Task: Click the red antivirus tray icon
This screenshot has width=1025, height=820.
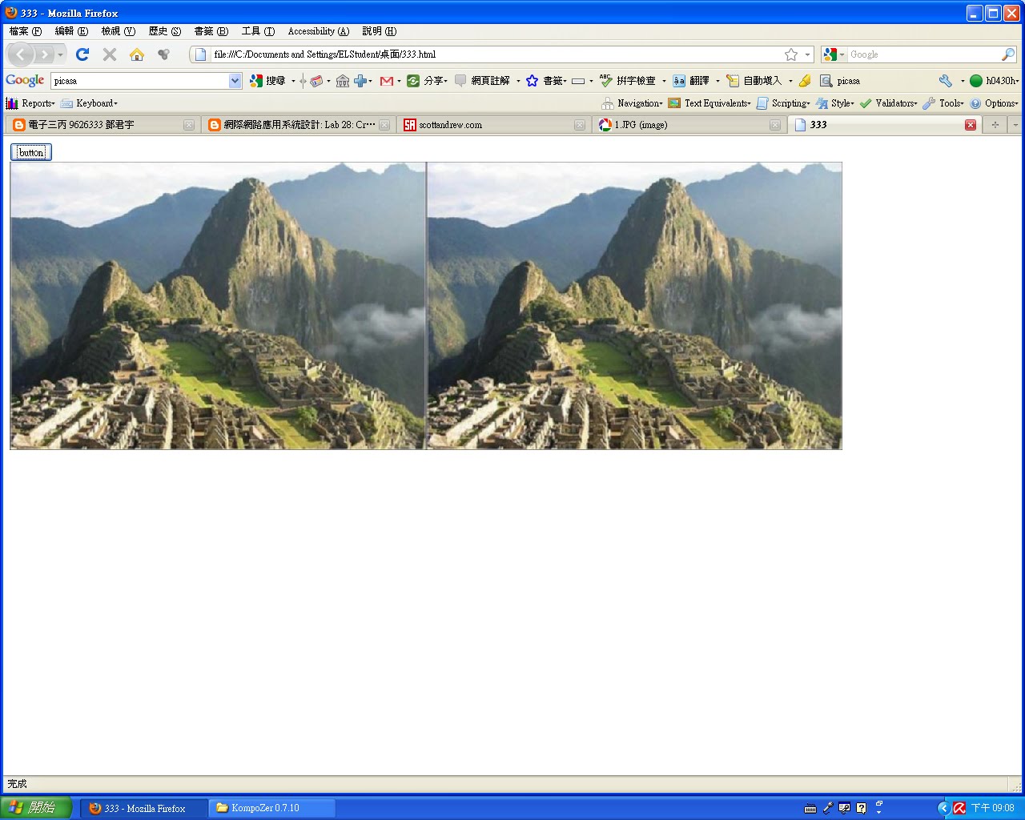Action: click(959, 808)
